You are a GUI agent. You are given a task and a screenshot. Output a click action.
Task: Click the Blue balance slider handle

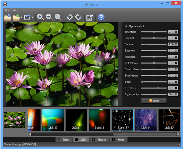point(154,76)
